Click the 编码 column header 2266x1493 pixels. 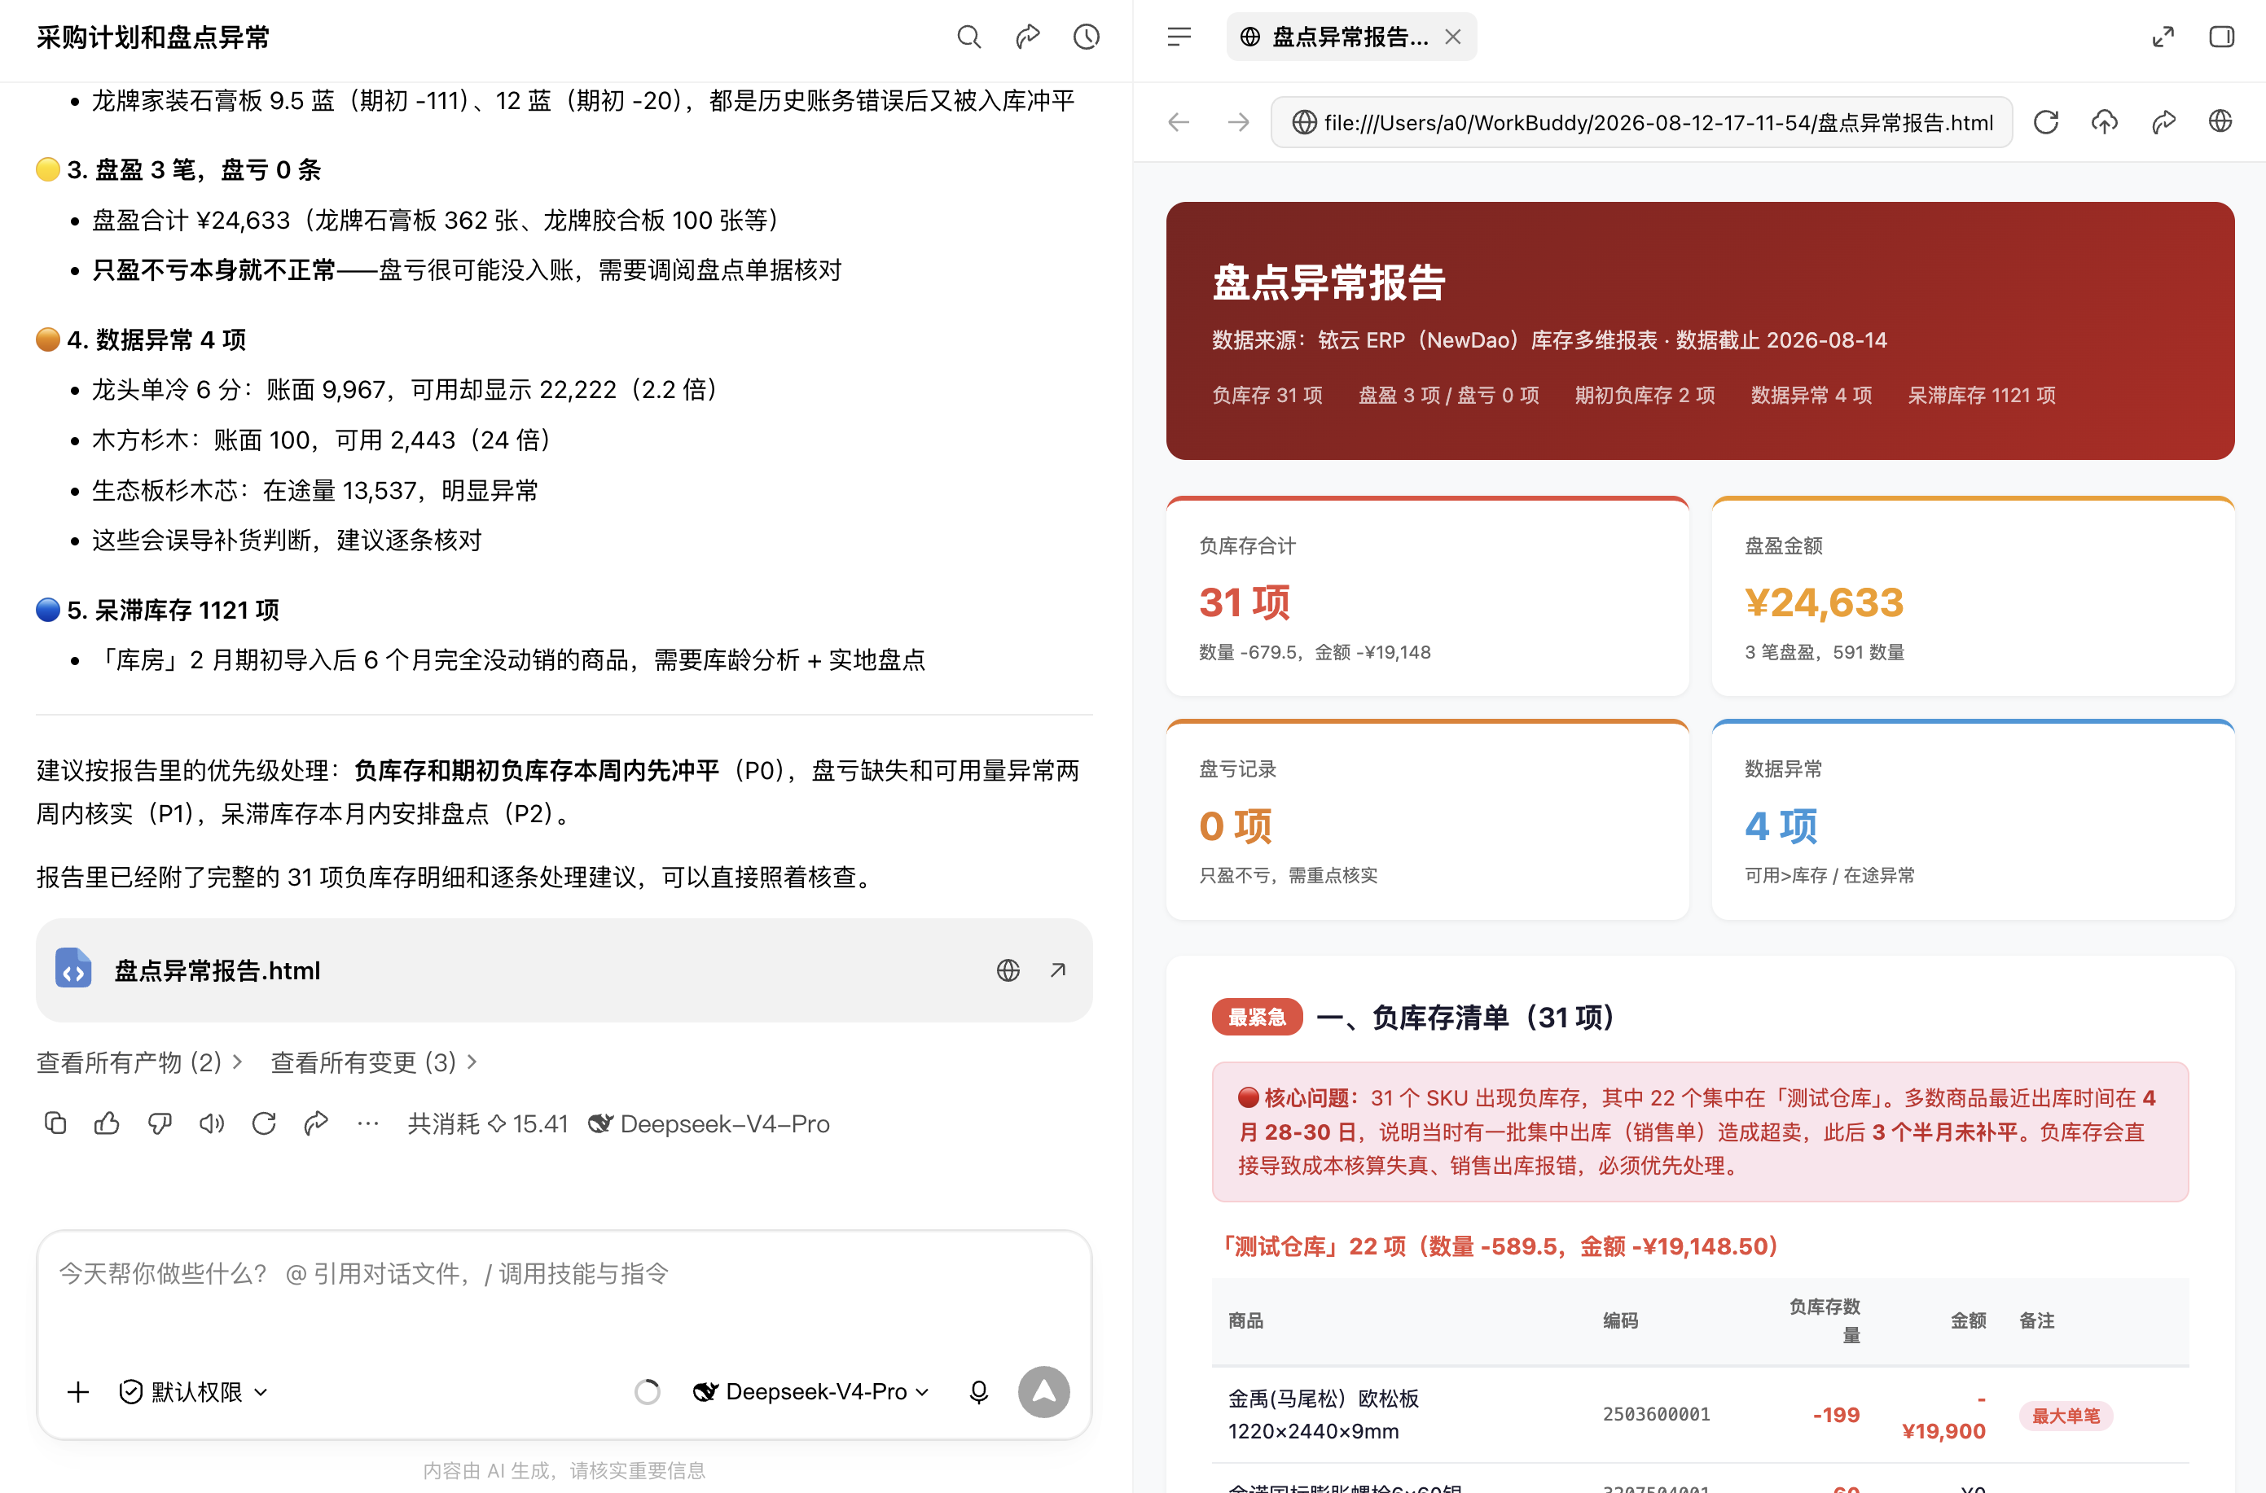pos(1620,1320)
